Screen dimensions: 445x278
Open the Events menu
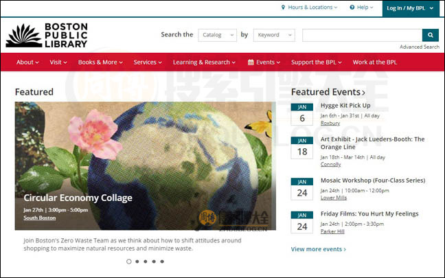click(264, 62)
